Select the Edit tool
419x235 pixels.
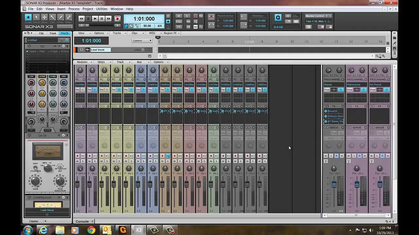pos(52,17)
